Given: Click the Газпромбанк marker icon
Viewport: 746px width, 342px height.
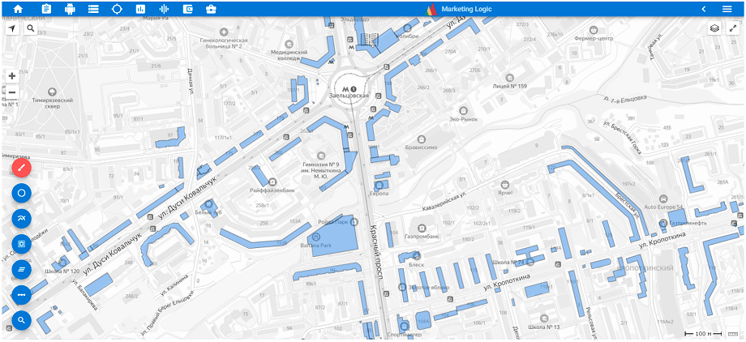Looking at the screenshot, I should coord(422,227).
